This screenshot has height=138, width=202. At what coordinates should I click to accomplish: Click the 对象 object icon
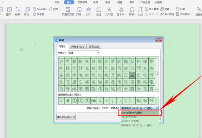point(162,9)
